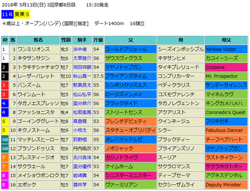Open jockey link 松山弘平

click(x=82, y=94)
